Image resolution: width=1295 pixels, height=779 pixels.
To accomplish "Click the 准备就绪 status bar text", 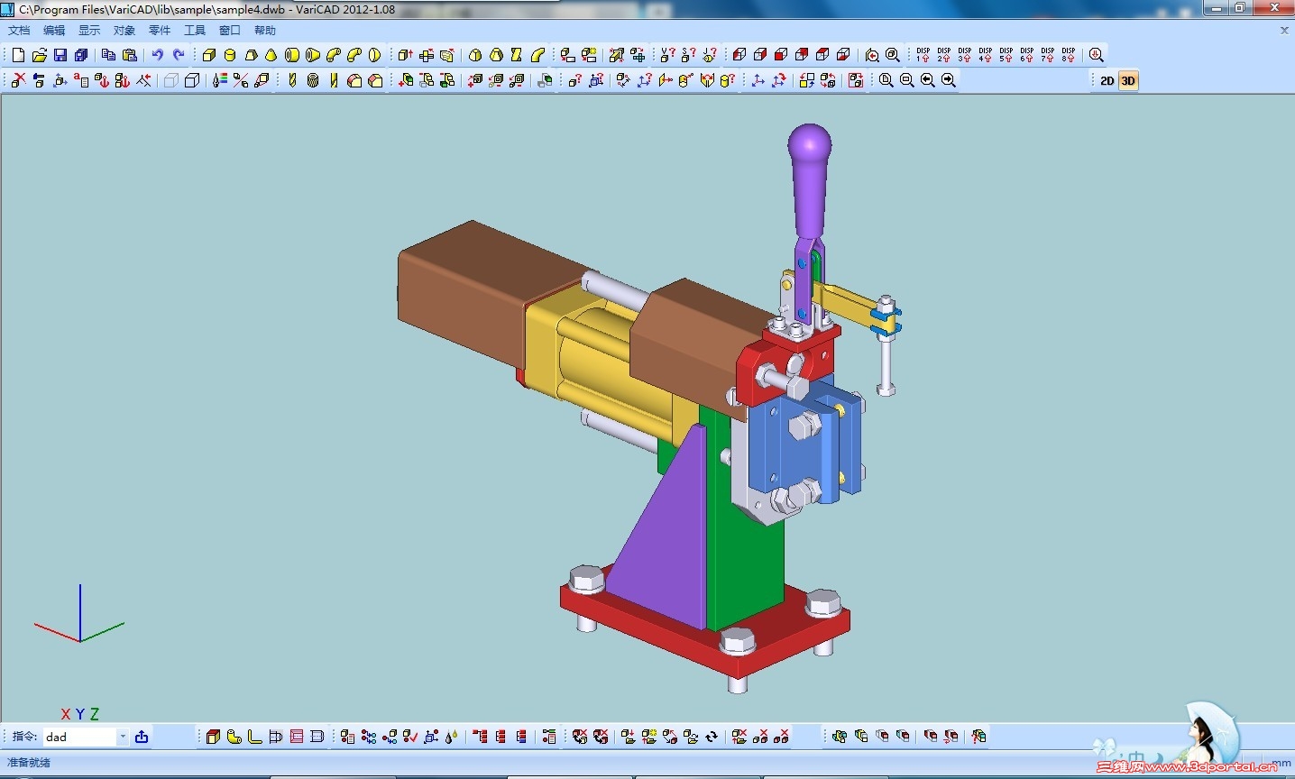I will point(29,763).
